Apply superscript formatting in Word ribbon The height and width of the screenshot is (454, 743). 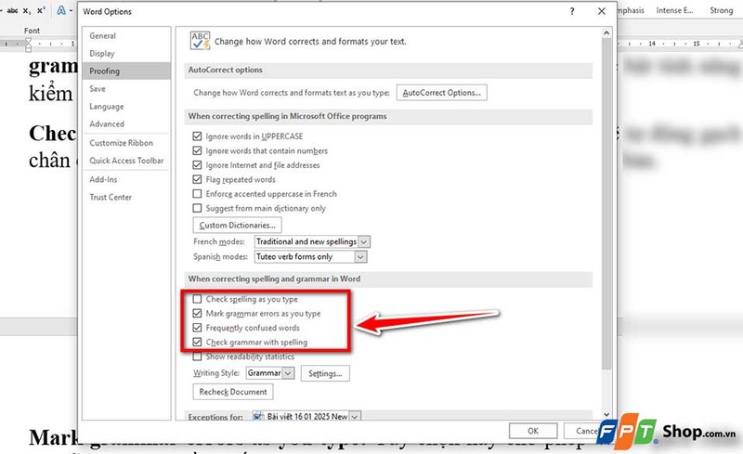coord(41,10)
